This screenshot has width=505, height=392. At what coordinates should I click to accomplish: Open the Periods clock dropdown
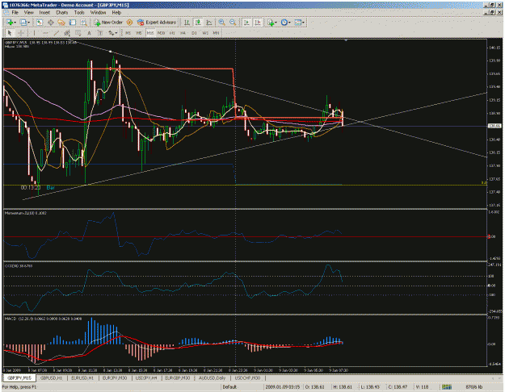pyautogui.click(x=285, y=23)
